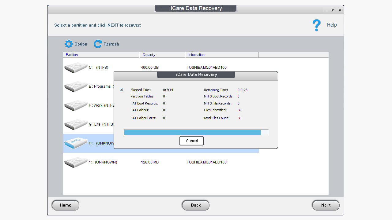
Task: Click the Total Files Found label
Action: (217, 118)
